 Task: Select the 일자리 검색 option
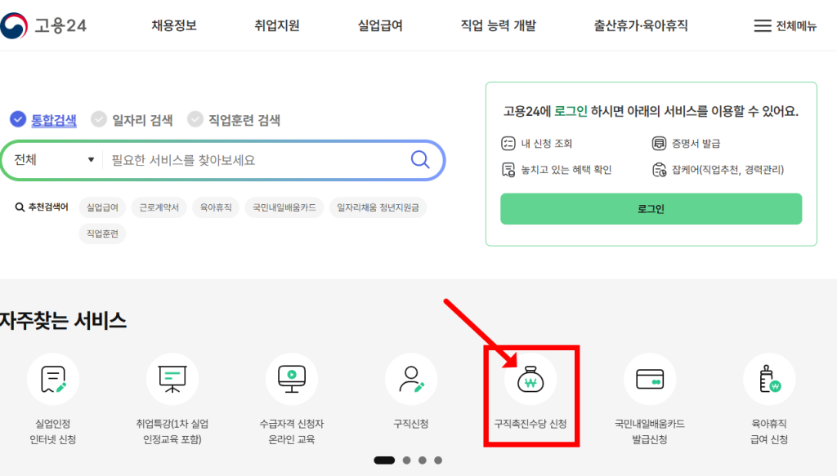point(132,120)
